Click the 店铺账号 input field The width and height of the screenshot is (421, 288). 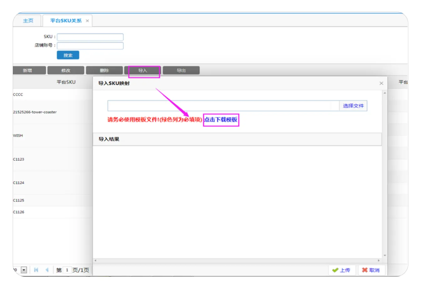pos(90,46)
